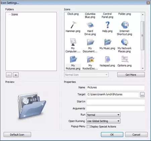Click the Folder.png label

[x=124, y=14]
